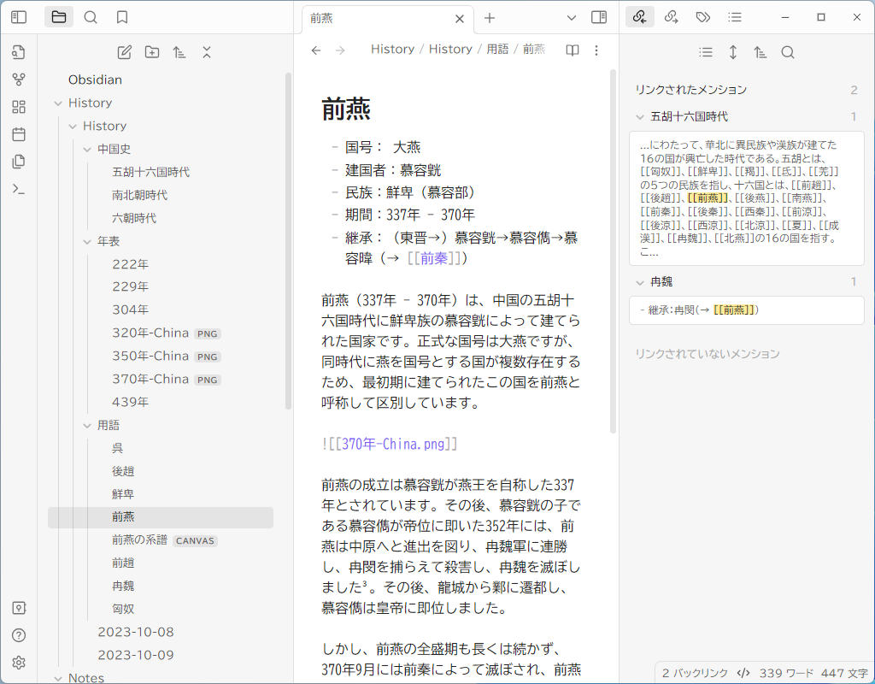Open Obsidian settings gear
The height and width of the screenshot is (684, 875).
[x=19, y=663]
